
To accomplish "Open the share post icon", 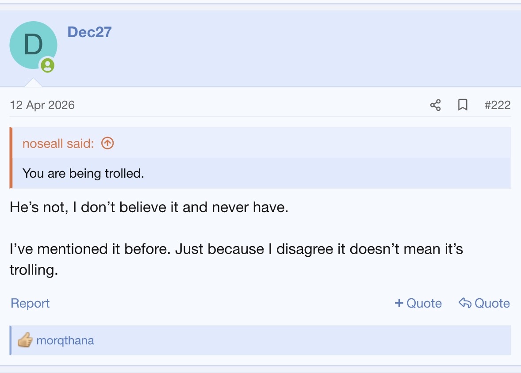I will 435,105.
